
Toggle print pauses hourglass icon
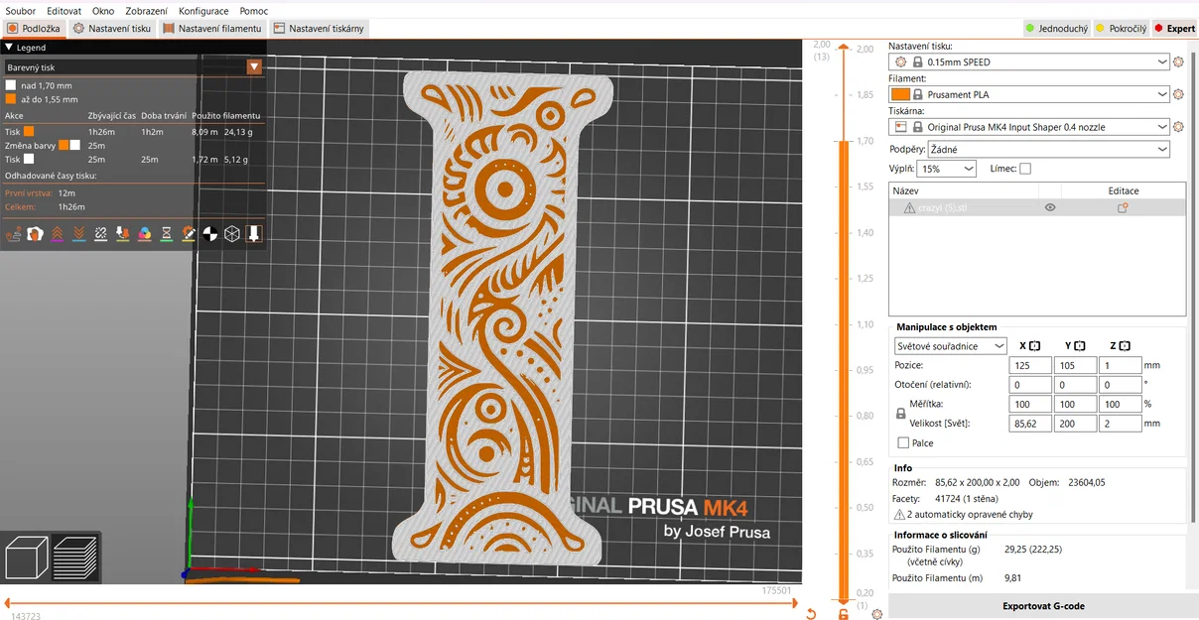coord(167,234)
